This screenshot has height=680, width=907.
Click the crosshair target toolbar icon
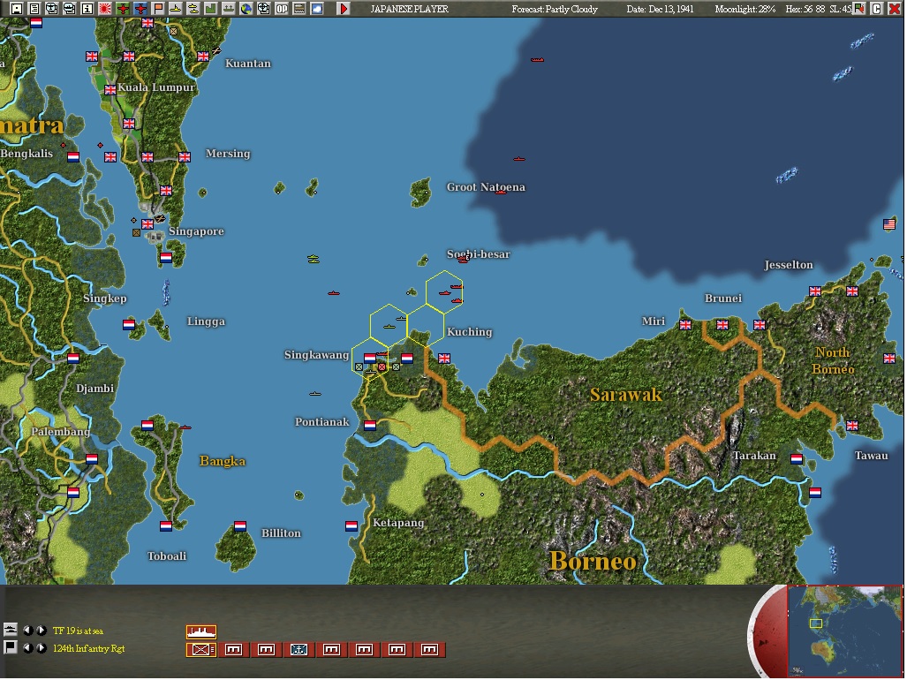(264, 9)
